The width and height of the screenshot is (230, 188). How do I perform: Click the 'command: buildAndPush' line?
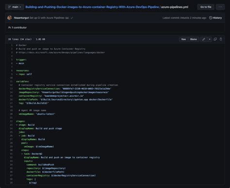click(x=40, y=165)
